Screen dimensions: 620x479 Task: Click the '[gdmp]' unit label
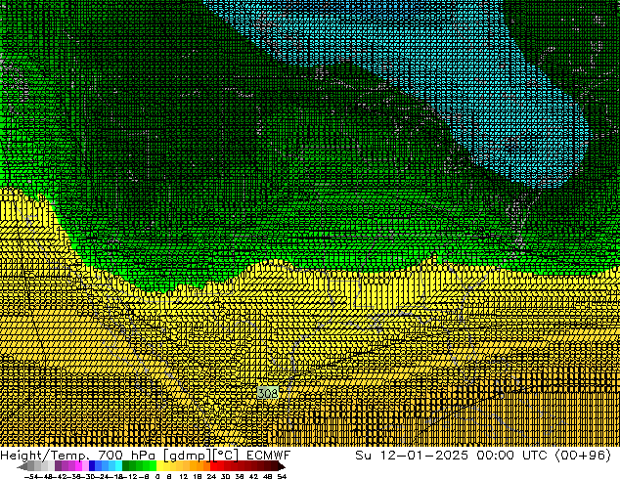pos(188,456)
